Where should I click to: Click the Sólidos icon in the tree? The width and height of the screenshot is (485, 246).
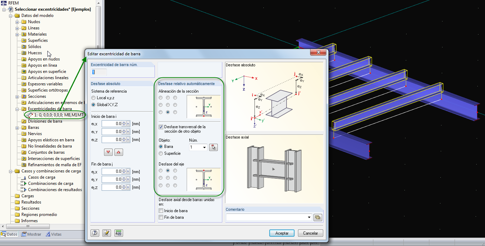click(24, 47)
